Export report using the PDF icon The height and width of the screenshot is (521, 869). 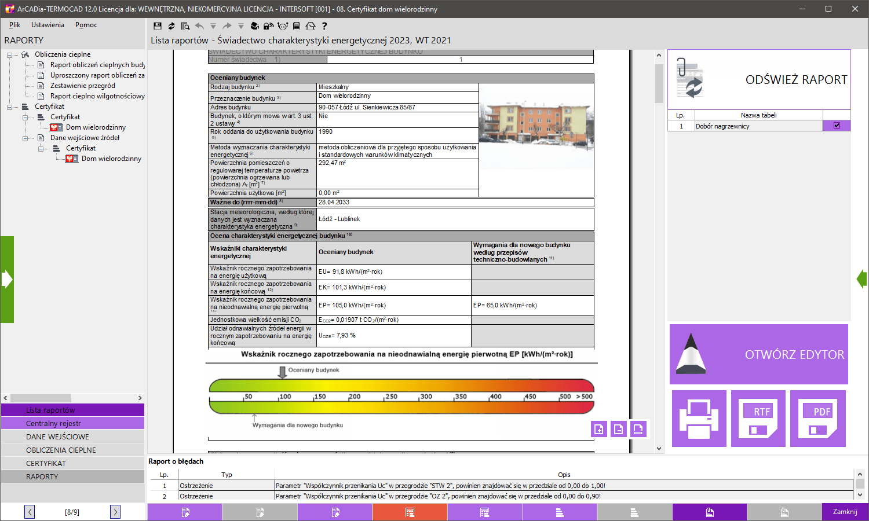click(x=818, y=419)
